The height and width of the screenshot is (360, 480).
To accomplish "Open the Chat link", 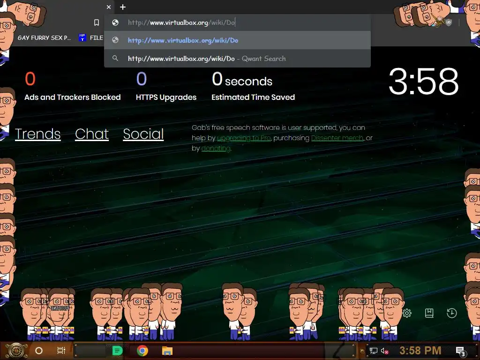I will pyautogui.click(x=92, y=134).
